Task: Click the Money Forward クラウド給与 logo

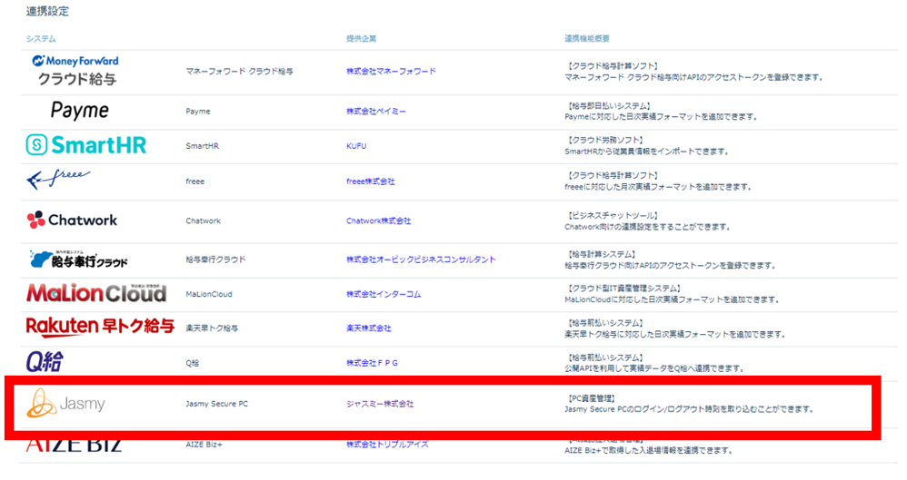Action: pyautogui.click(x=75, y=71)
